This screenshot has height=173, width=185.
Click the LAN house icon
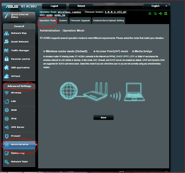click(7, 101)
